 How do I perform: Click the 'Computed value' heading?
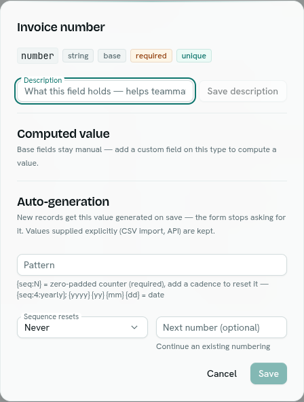(63, 134)
